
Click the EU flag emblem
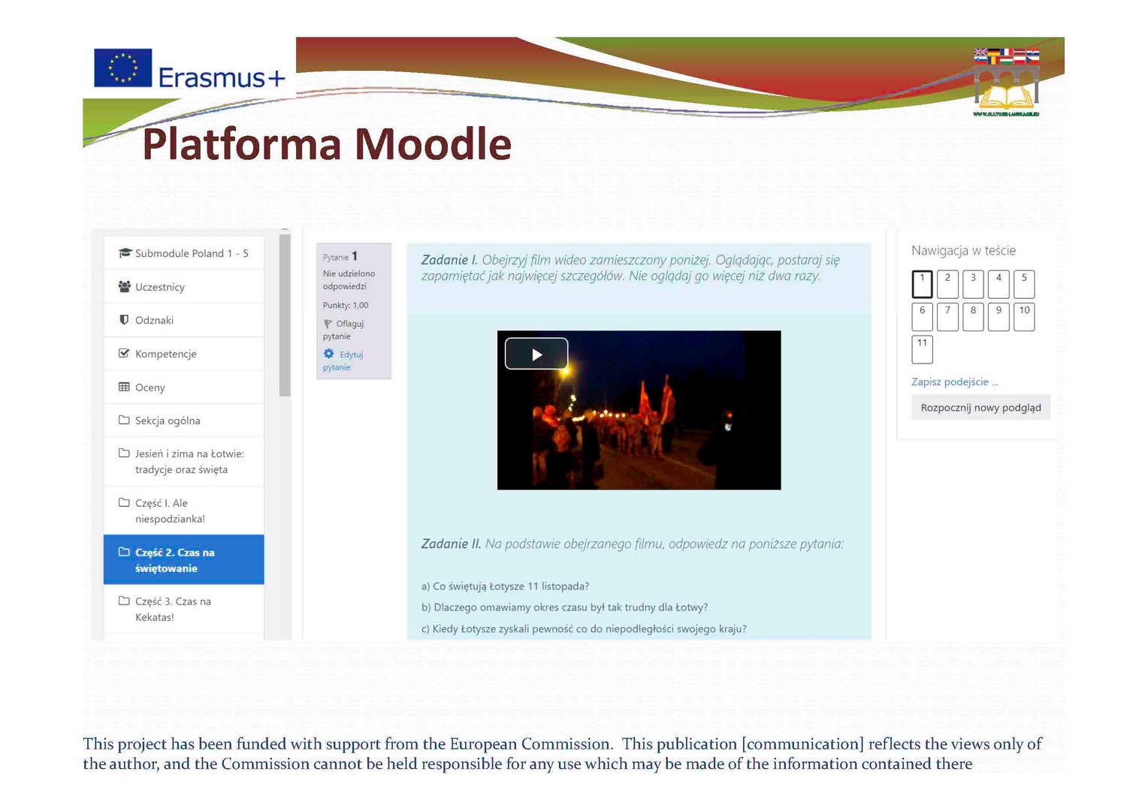(123, 68)
